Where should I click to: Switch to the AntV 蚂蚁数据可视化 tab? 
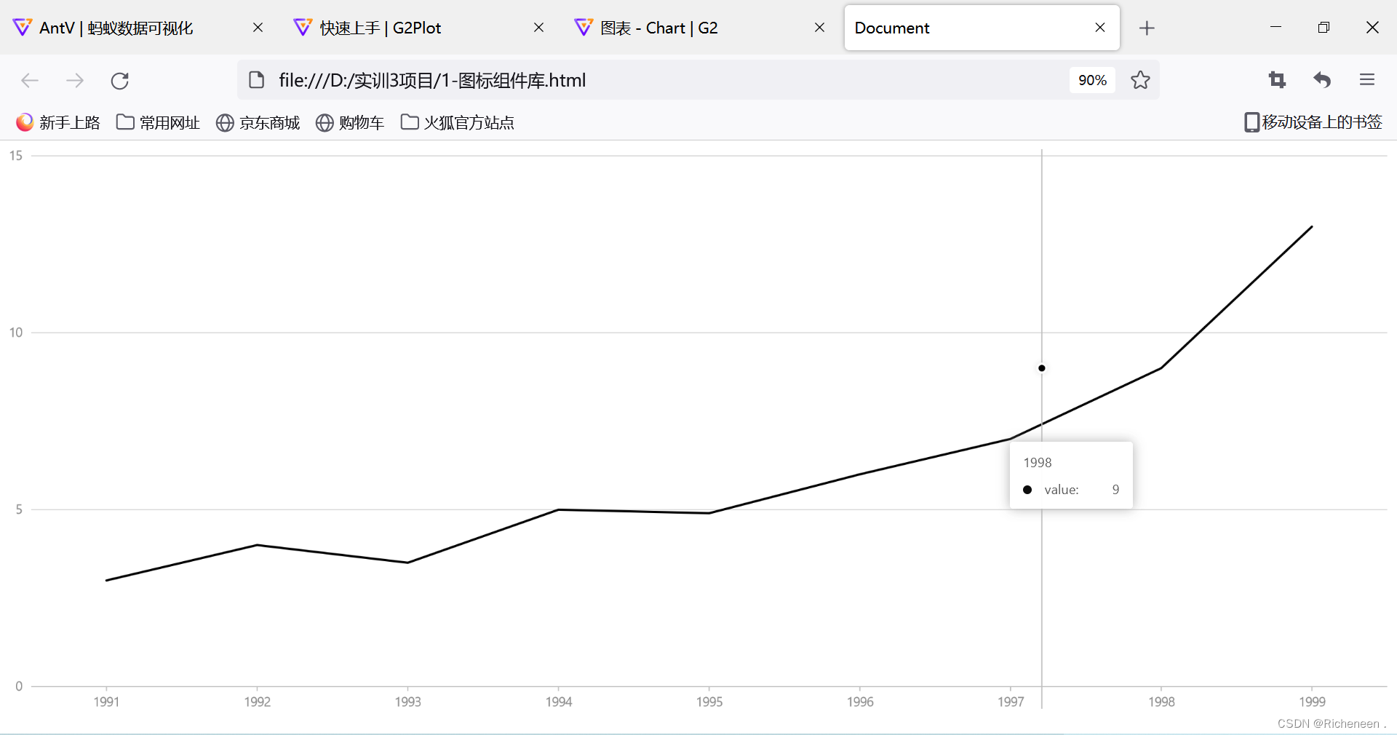coord(116,28)
